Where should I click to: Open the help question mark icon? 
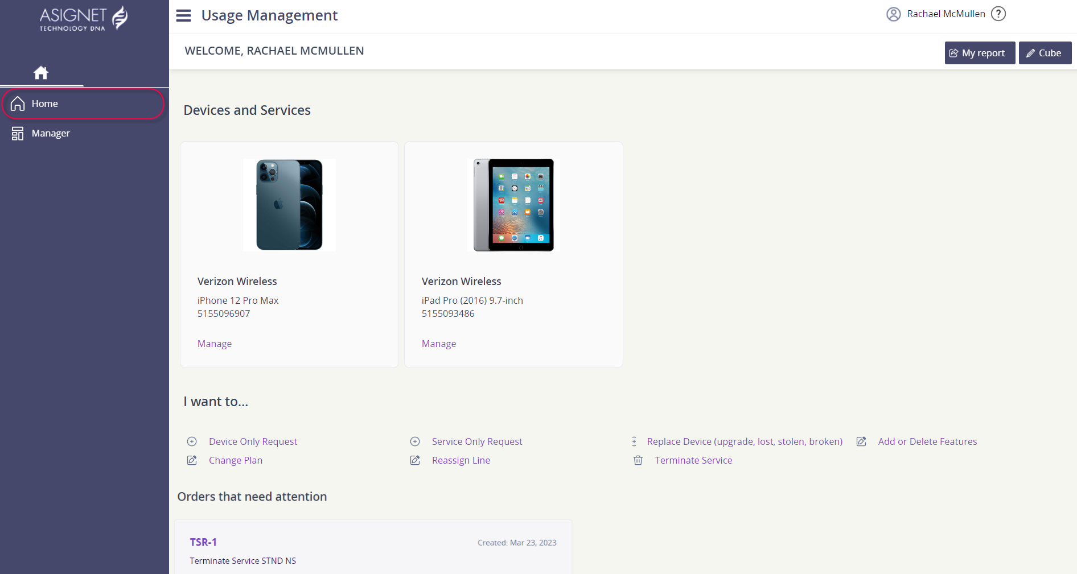pos(998,14)
